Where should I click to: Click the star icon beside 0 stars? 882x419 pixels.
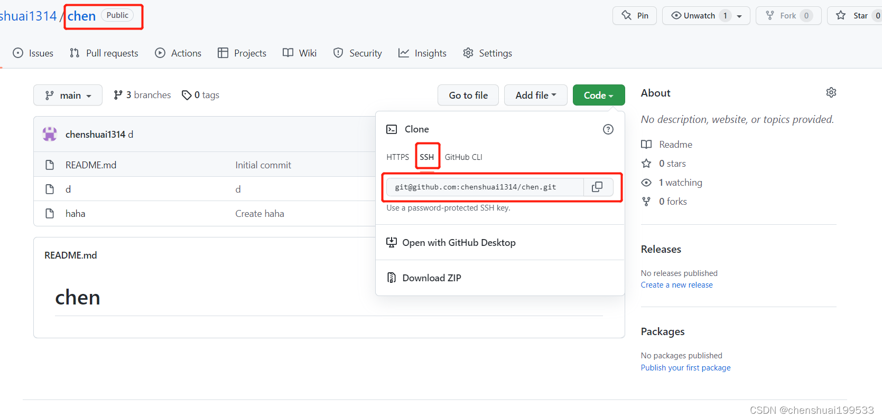click(x=646, y=164)
